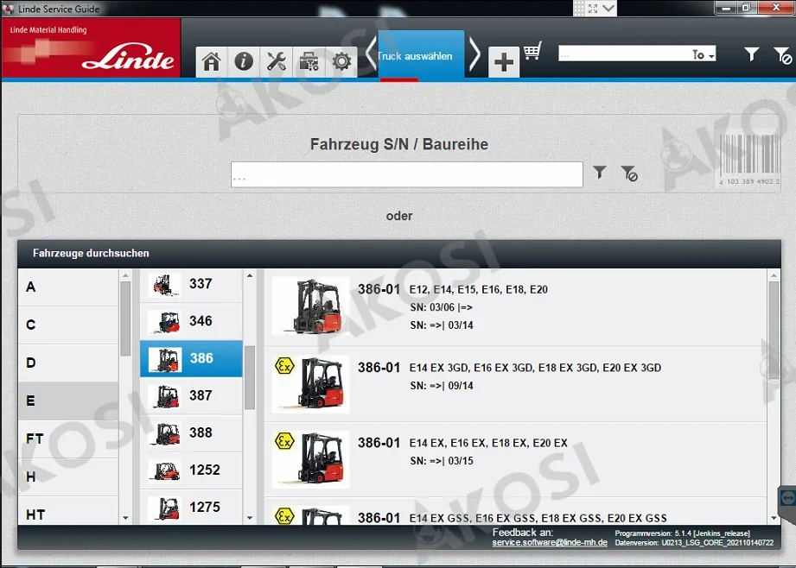
Task: Select letter E in the vehicle list
Action: point(68,401)
